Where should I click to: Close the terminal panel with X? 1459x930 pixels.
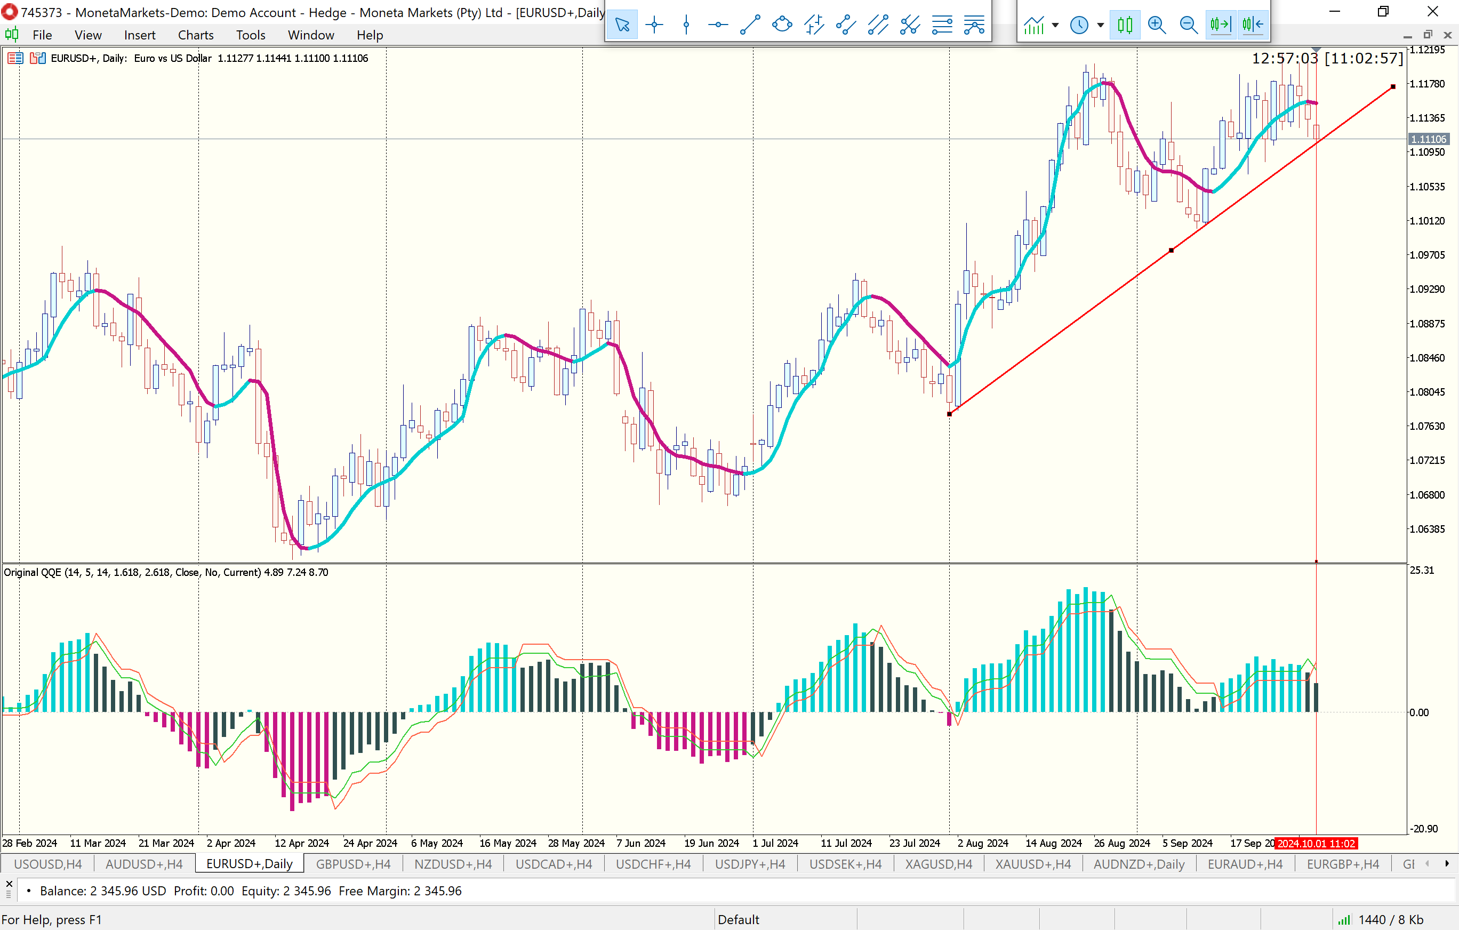pos(9,884)
